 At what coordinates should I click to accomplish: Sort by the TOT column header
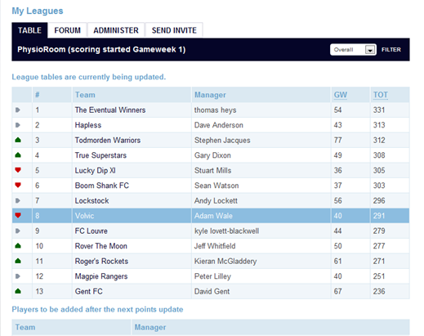[x=381, y=95]
